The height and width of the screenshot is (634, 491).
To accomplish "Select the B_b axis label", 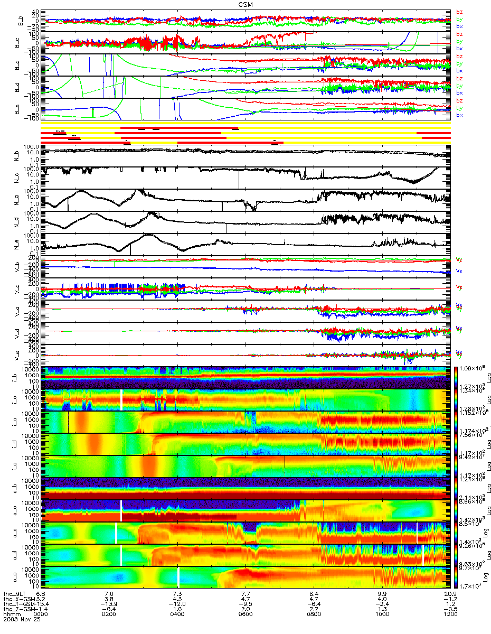I will (22, 21).
